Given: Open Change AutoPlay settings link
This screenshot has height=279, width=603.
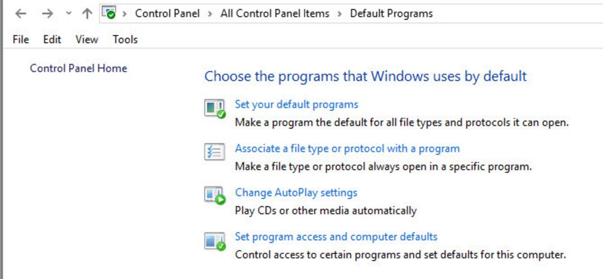Looking at the screenshot, I should coord(296,192).
